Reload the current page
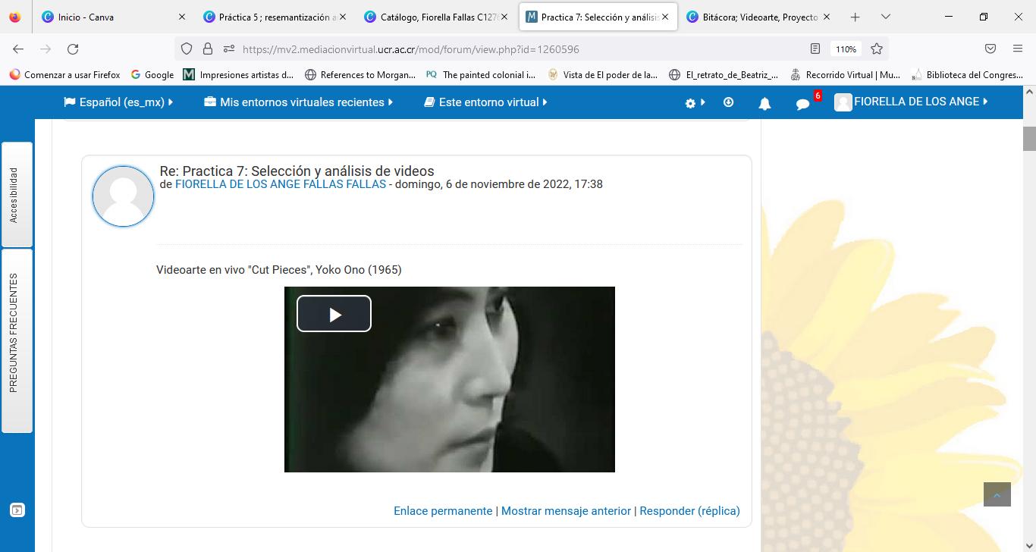 coord(73,49)
